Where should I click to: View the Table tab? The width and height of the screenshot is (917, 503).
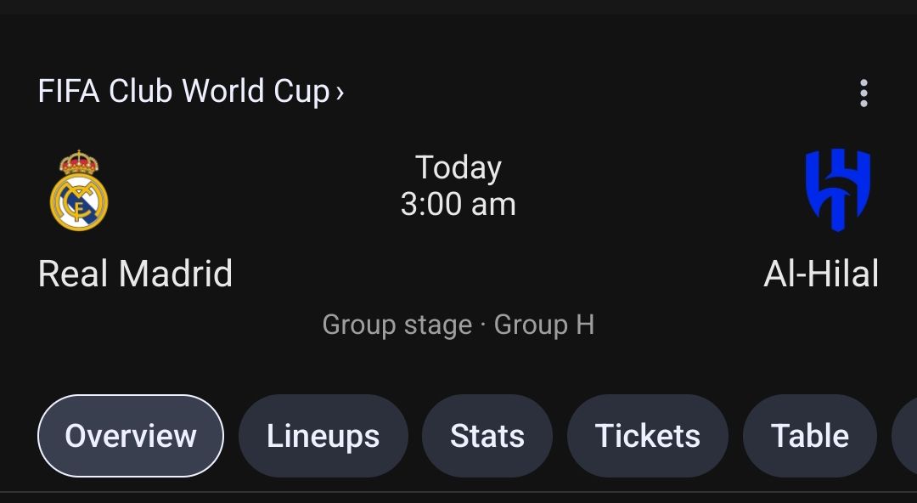809,436
